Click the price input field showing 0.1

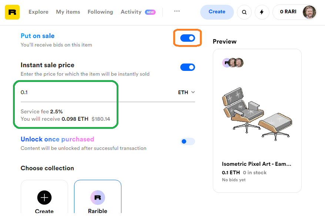[x=97, y=92]
